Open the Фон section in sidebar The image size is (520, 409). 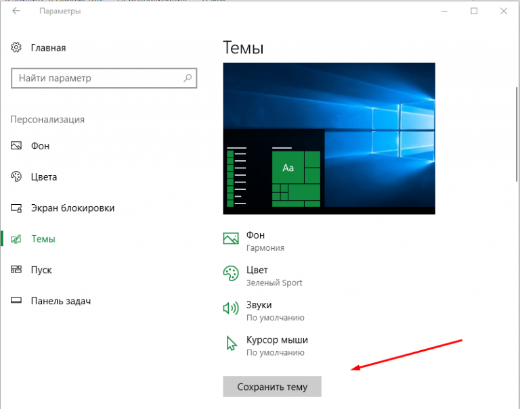pos(39,146)
